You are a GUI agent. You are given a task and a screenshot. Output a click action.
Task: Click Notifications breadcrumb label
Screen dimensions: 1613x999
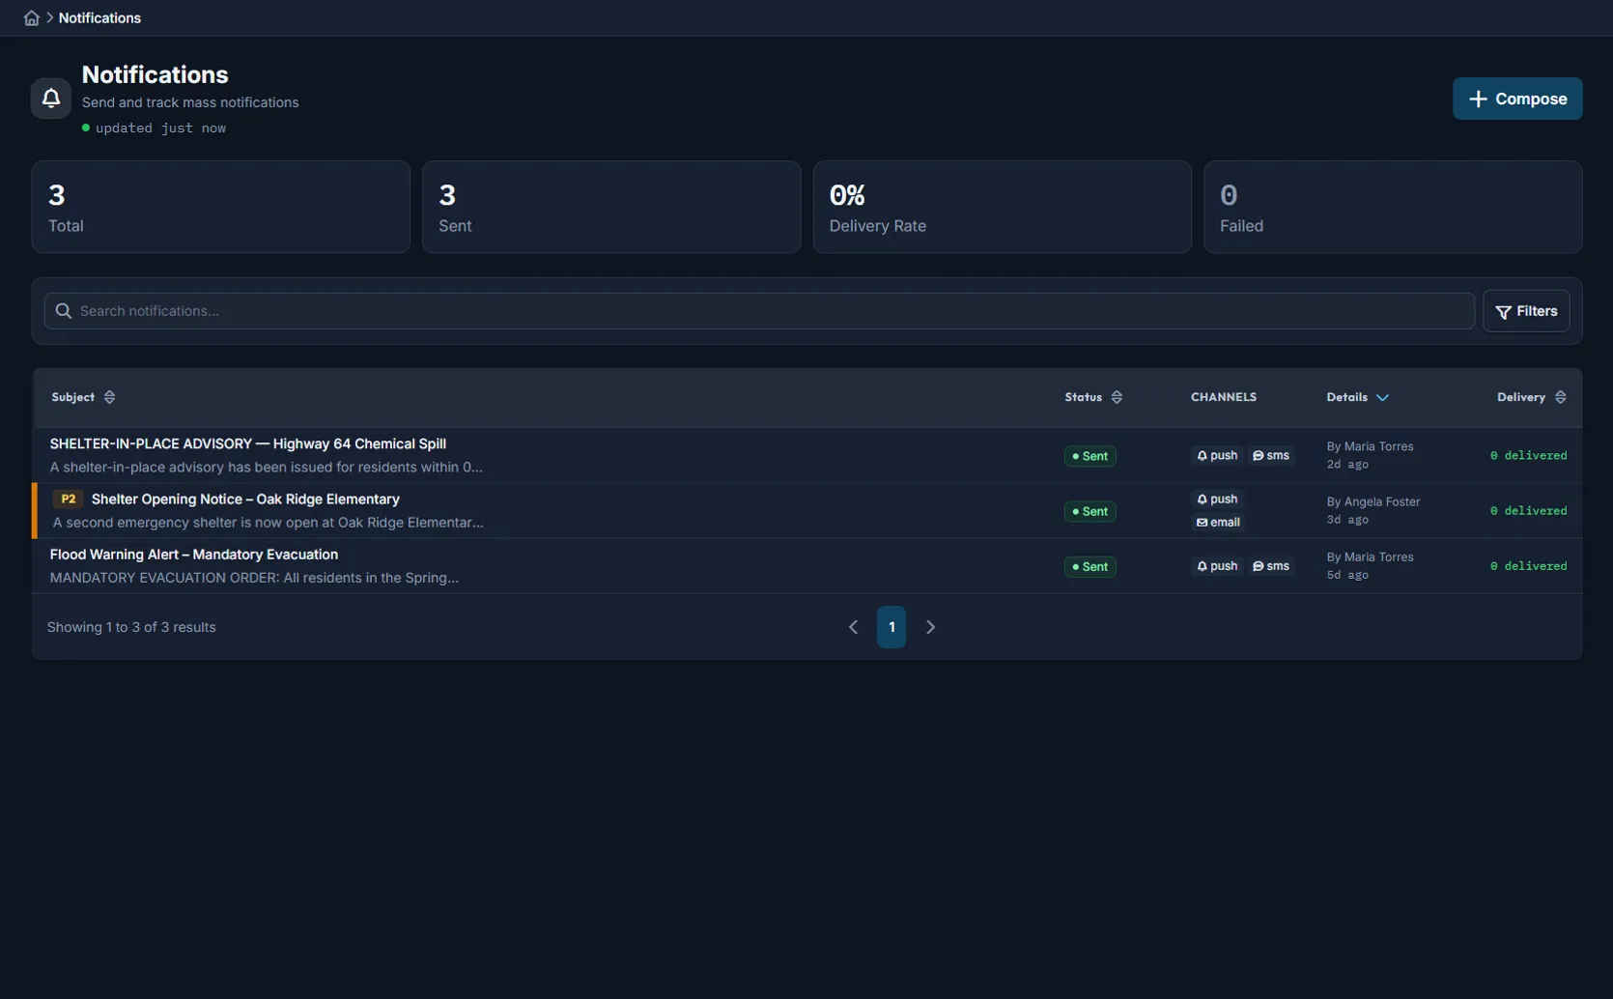coord(99,18)
